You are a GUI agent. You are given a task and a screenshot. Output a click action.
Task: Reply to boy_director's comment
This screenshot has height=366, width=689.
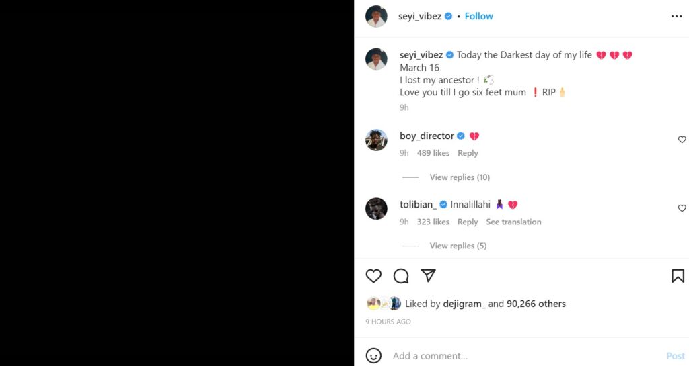click(x=468, y=153)
